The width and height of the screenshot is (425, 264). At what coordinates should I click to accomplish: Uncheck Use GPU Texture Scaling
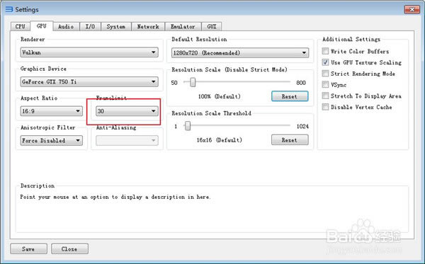[325, 62]
